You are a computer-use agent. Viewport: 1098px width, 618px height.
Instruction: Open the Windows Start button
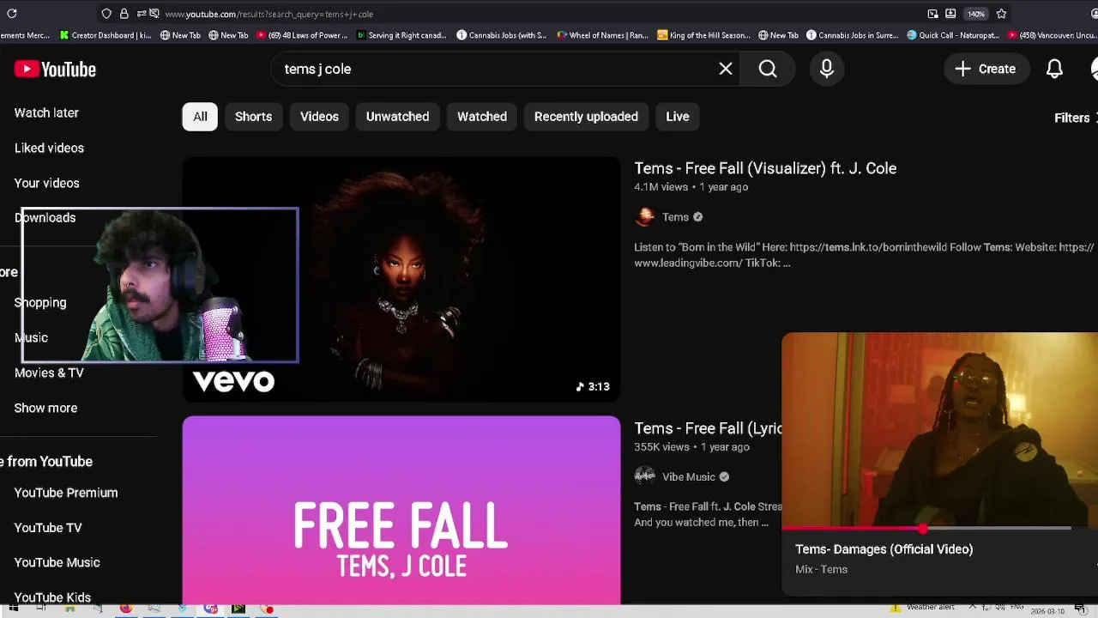(13, 609)
